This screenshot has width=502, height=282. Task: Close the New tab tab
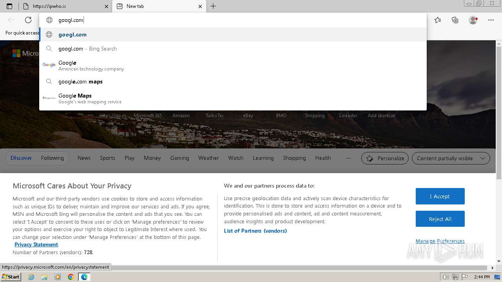click(x=200, y=6)
